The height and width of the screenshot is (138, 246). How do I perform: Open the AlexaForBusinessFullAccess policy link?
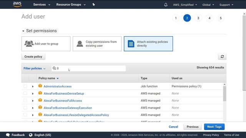coord(63,101)
